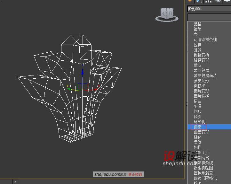Select the 柔体 modifier
This screenshot has width=231, height=184.
197,142
